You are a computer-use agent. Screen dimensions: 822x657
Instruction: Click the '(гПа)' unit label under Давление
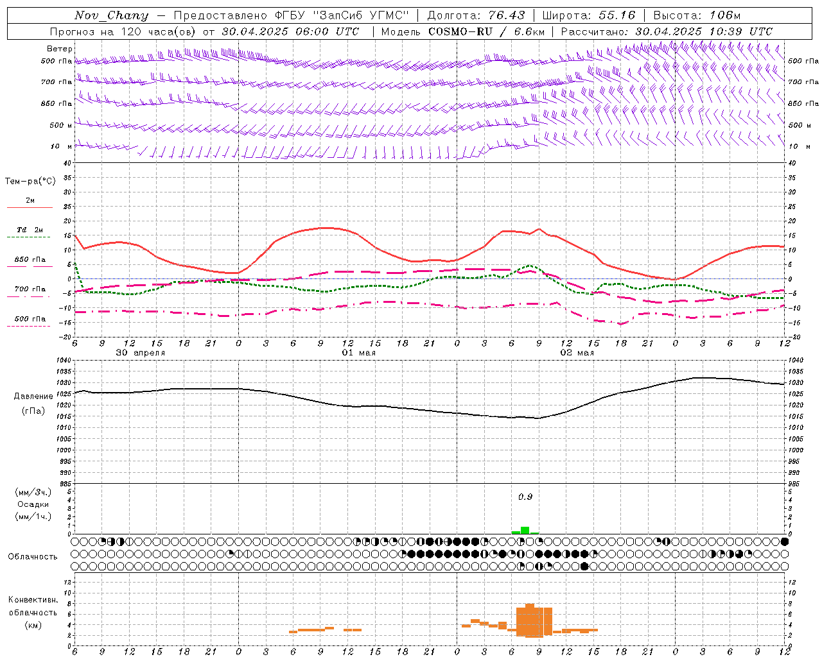33,411
